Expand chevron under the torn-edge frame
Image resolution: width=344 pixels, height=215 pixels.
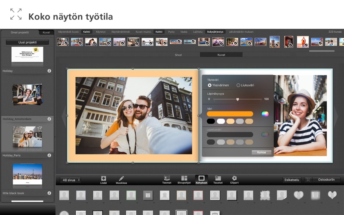(x=271, y=203)
